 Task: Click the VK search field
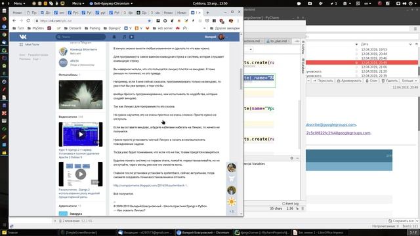[x=80, y=37]
